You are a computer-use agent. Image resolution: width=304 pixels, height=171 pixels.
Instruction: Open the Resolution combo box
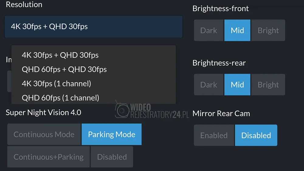tap(93, 27)
